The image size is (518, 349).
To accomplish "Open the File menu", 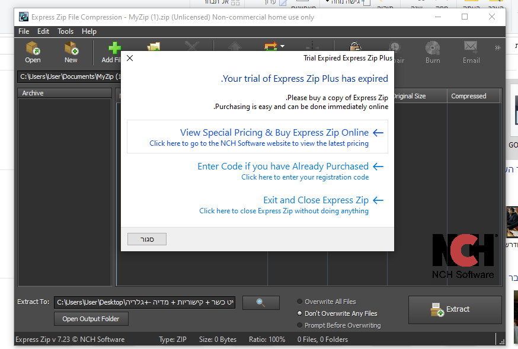I will click(x=24, y=31).
